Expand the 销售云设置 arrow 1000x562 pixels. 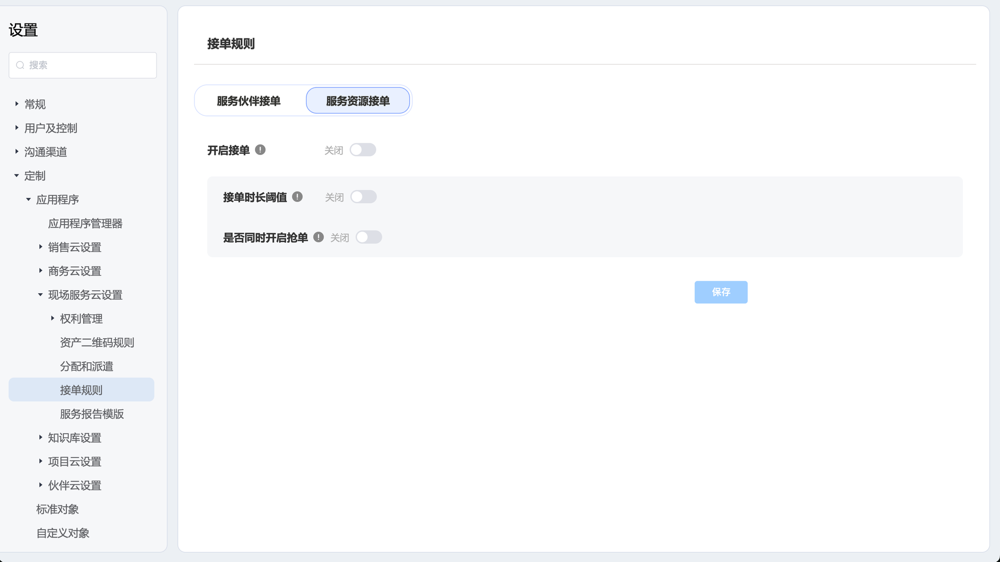point(40,247)
